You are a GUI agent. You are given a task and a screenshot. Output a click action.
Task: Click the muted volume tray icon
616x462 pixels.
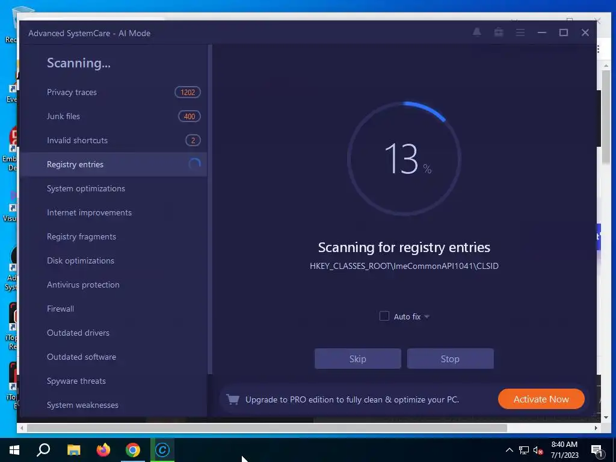pos(538,450)
